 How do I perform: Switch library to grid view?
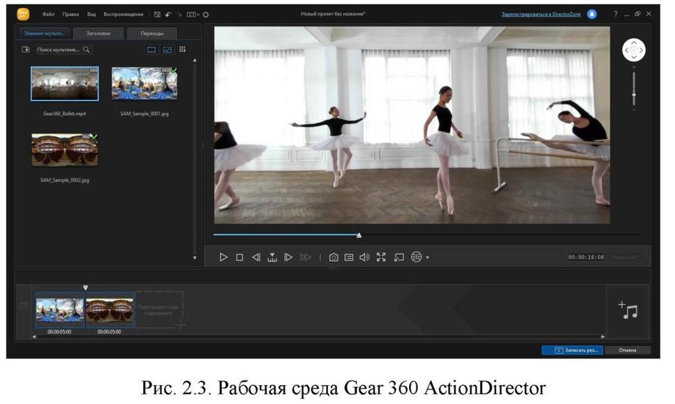coord(182,49)
